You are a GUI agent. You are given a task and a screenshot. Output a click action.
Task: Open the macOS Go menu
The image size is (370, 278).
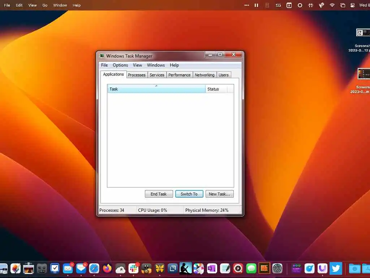pos(45,5)
